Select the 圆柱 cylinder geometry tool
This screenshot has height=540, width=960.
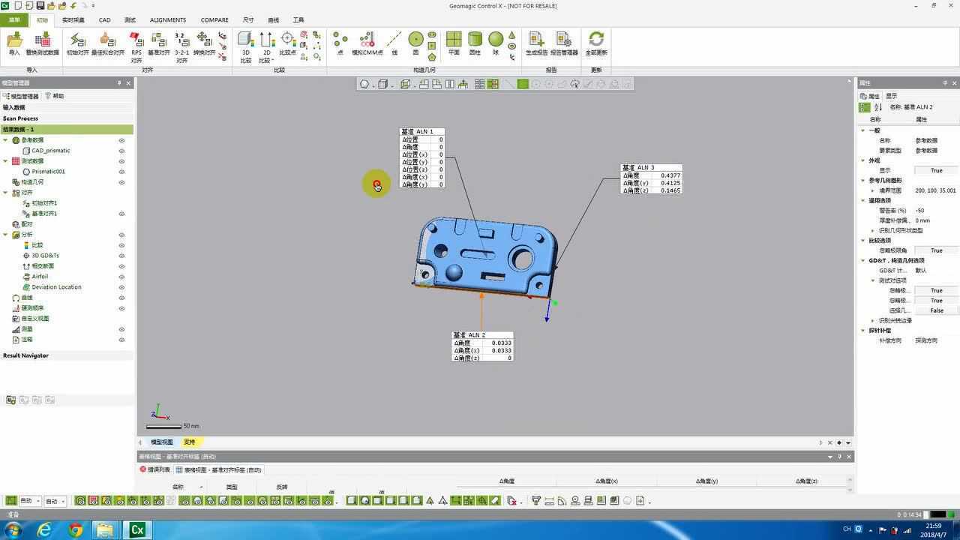pyautogui.click(x=475, y=43)
